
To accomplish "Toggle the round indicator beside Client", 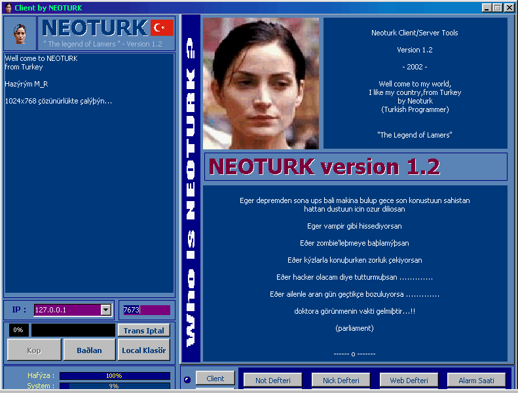I will (x=187, y=379).
